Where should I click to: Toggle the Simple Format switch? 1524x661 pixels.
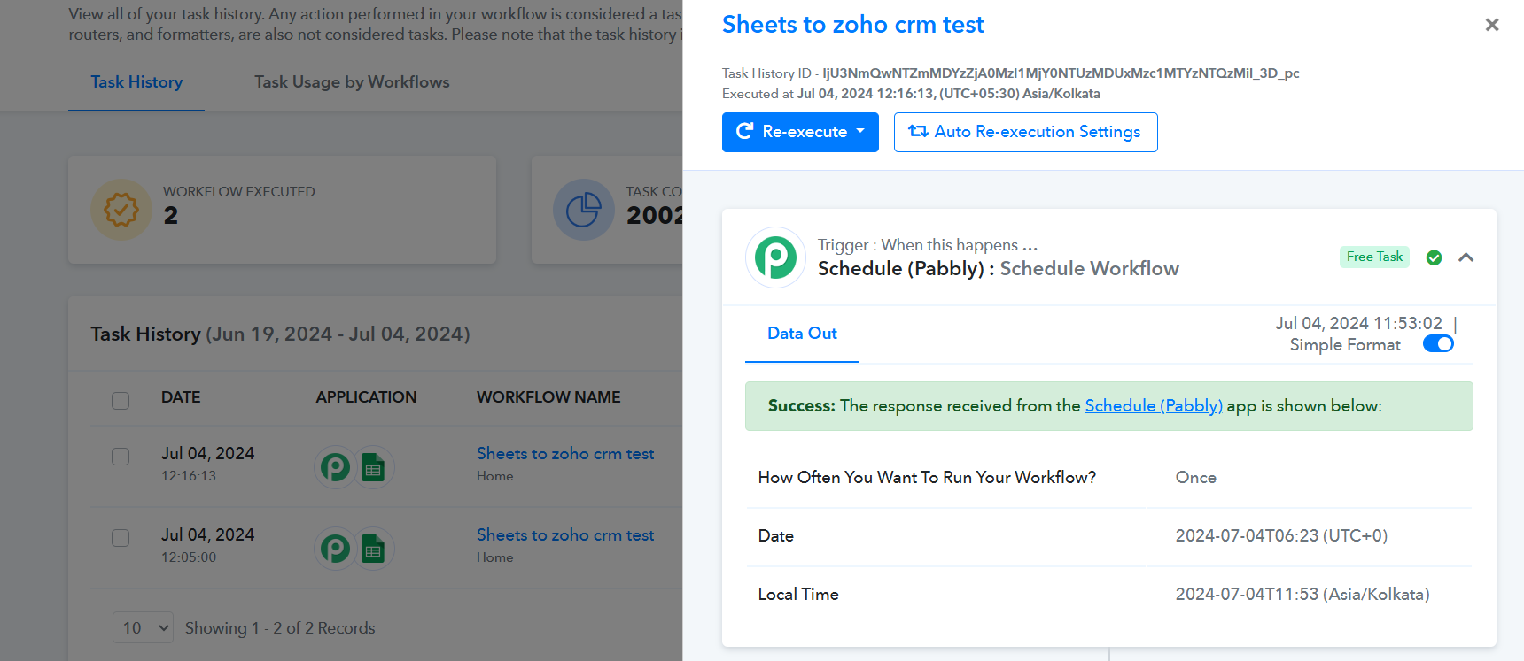tap(1438, 343)
